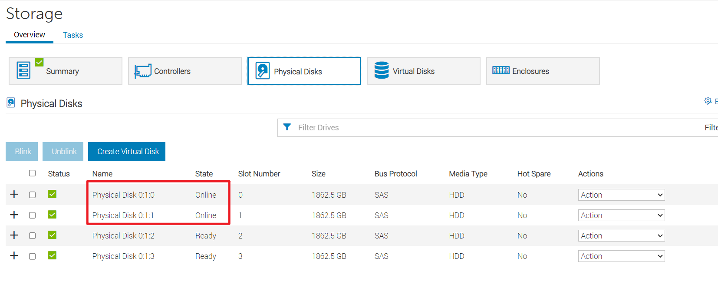718x298 pixels.
Task: Open the Controllers section
Action: click(x=185, y=71)
